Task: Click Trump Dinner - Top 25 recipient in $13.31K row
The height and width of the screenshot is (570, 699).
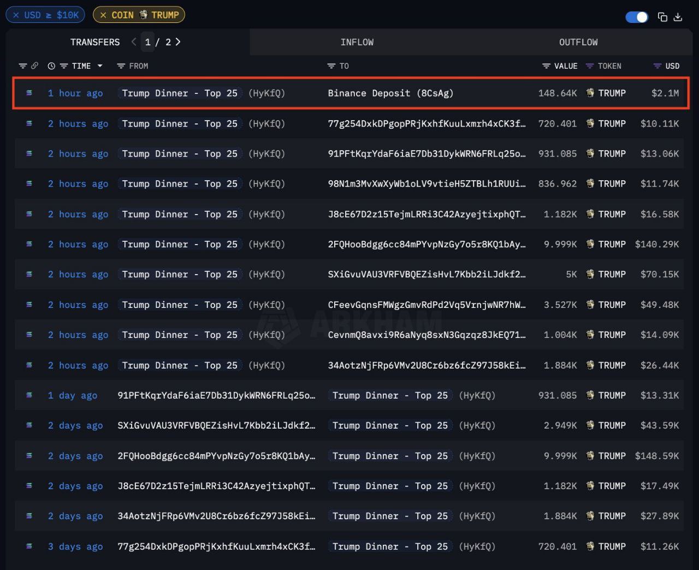Action: 390,395
